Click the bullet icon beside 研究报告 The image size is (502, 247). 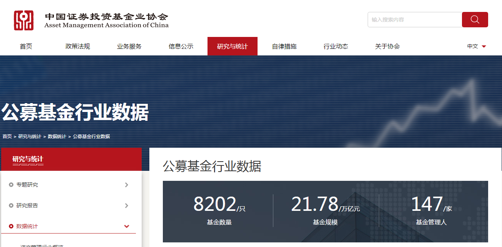[11, 206]
